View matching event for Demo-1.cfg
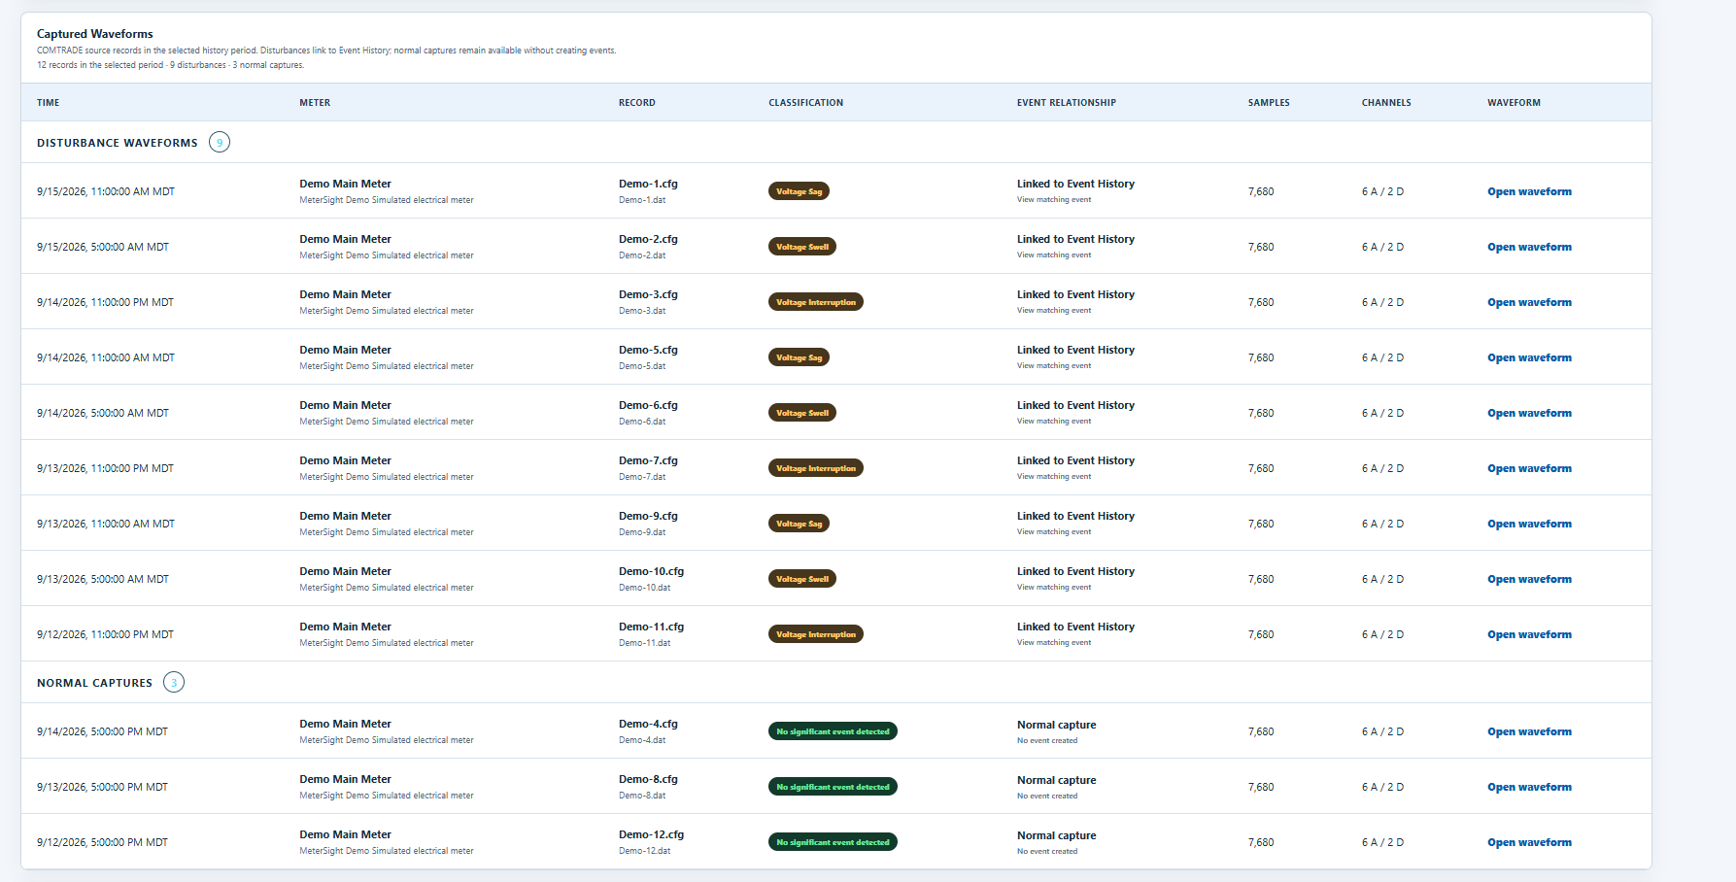The width and height of the screenshot is (1736, 882). 1054,200
